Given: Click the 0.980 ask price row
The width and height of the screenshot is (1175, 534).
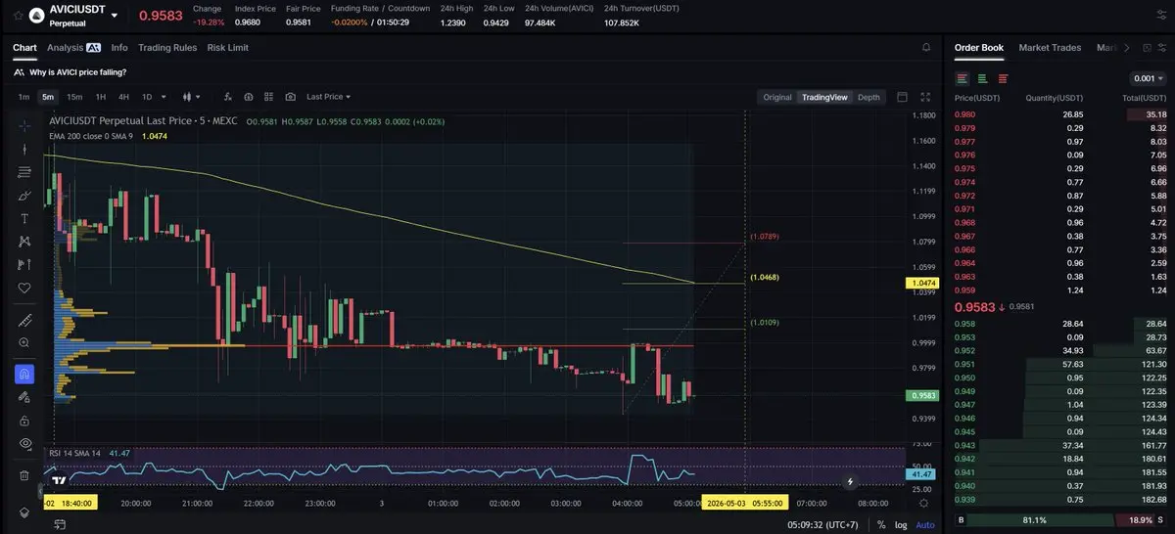Looking at the screenshot, I should click(1060, 114).
